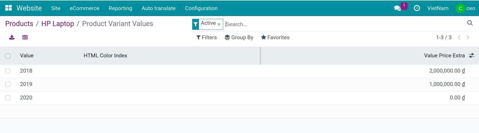Screen dimensions: 479x133
Task: Check the box for value 2018
Action: pos(8,71)
